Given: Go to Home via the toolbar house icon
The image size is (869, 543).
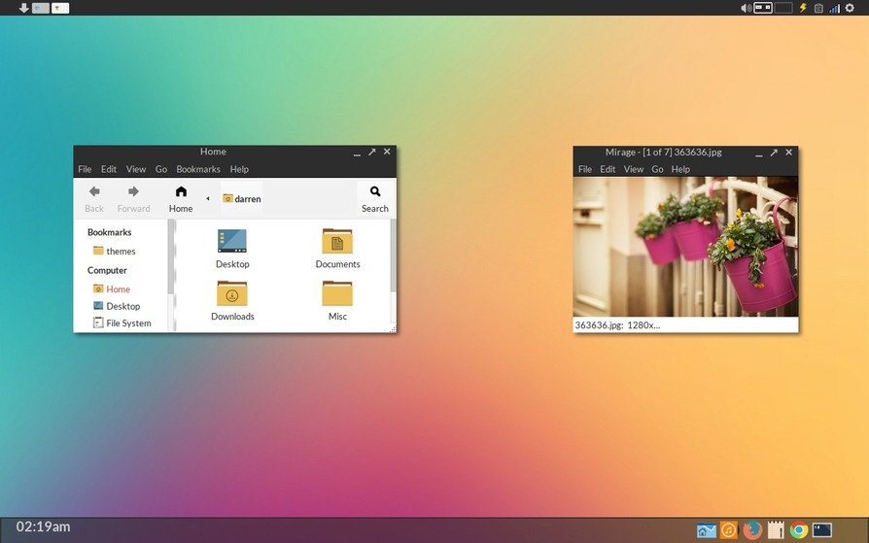Looking at the screenshot, I should pos(181,191).
